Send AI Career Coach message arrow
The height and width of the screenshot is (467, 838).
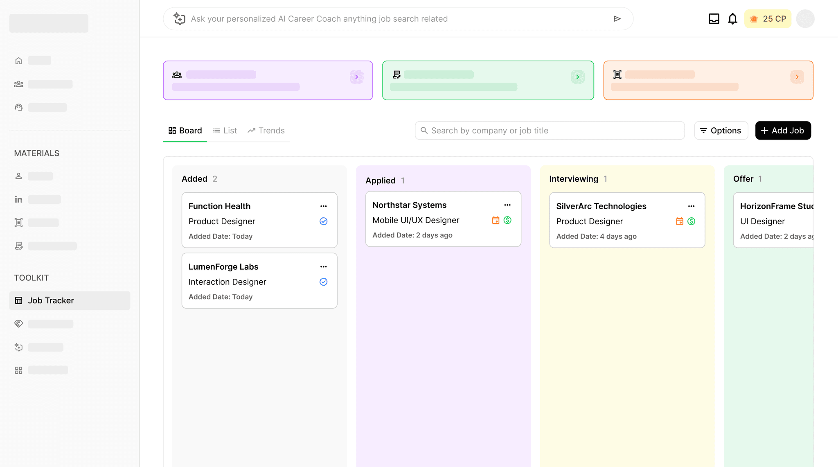(617, 19)
